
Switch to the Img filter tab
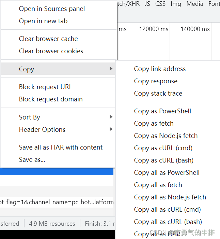pos(176,4)
